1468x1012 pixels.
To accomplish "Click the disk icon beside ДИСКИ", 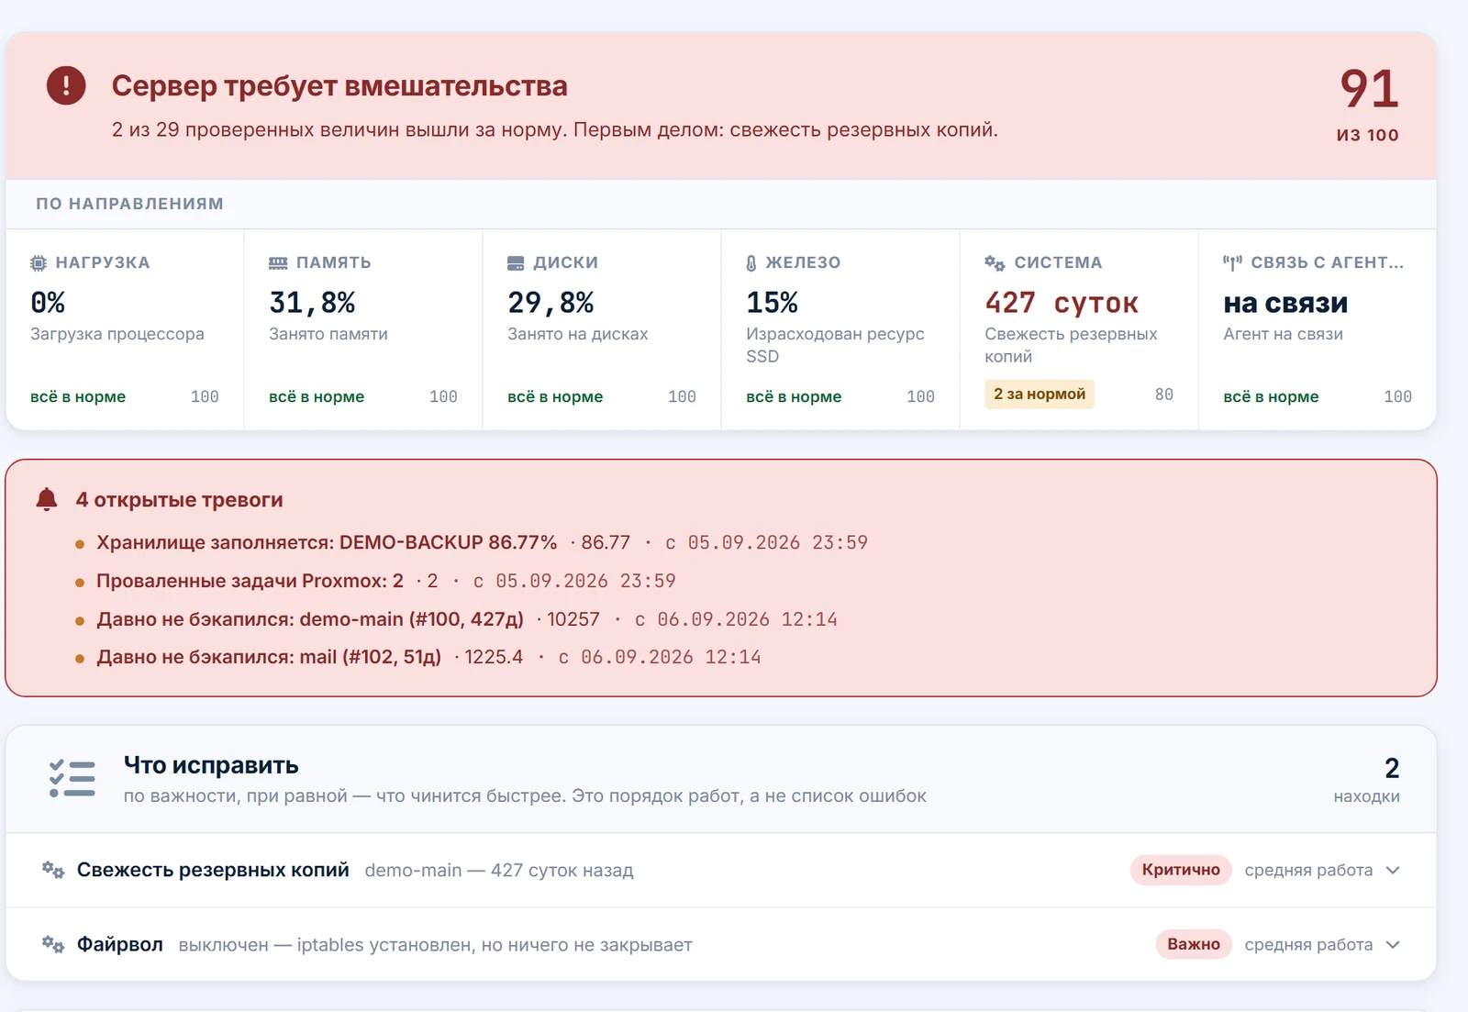I will (516, 263).
